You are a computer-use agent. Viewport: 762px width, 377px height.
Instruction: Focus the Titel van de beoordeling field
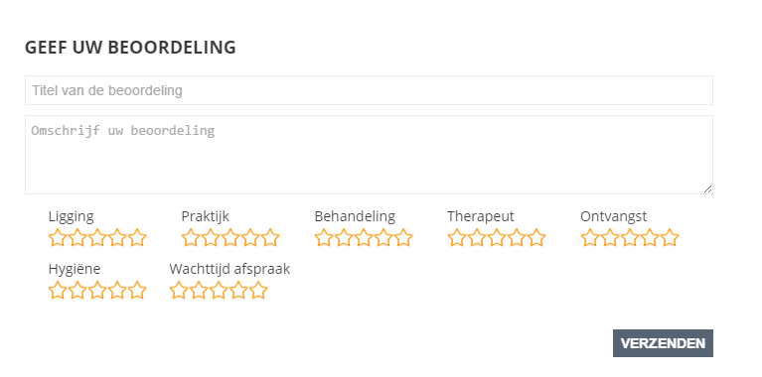[369, 90]
